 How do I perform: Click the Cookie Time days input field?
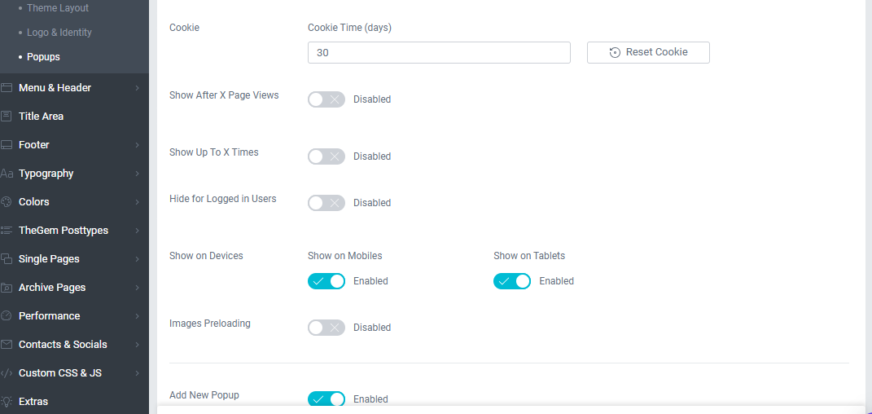[x=439, y=52]
